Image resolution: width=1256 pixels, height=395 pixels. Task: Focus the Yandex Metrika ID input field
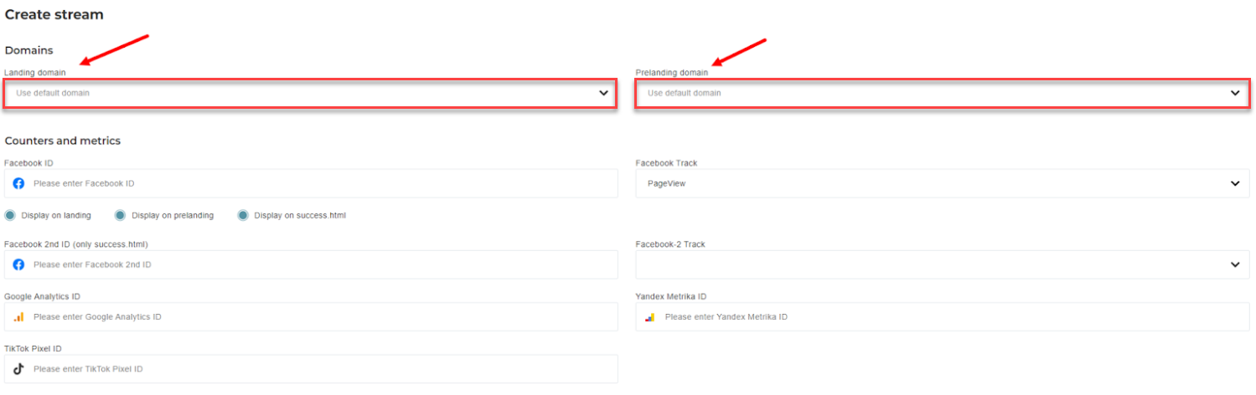pos(943,317)
